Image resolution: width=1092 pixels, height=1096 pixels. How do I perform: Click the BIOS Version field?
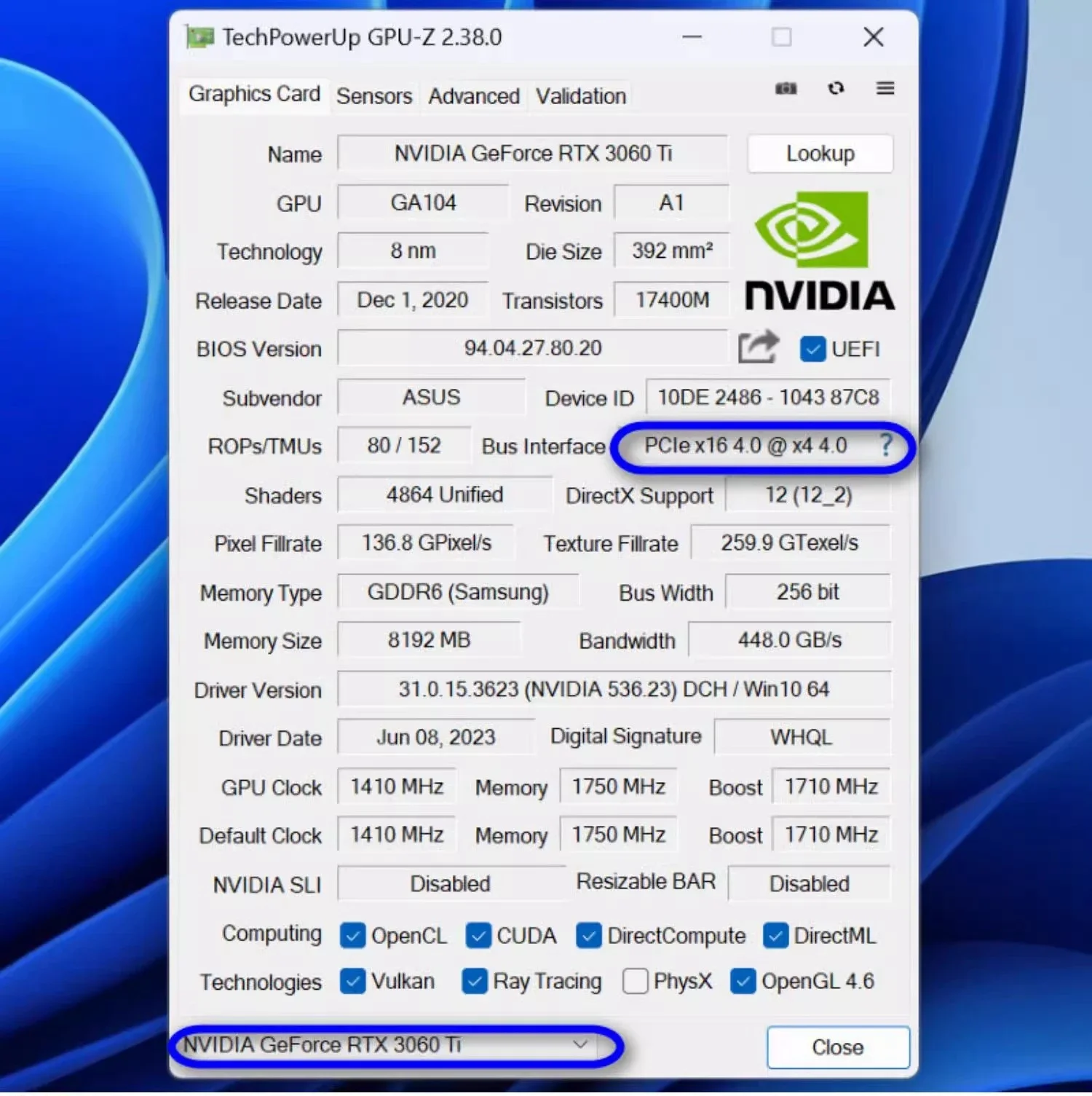532,348
